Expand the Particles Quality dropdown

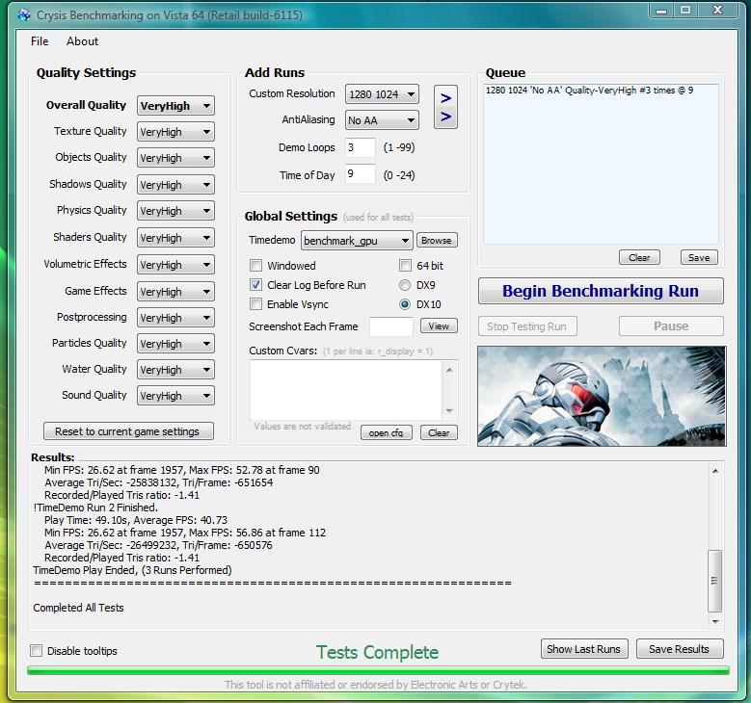click(x=175, y=344)
